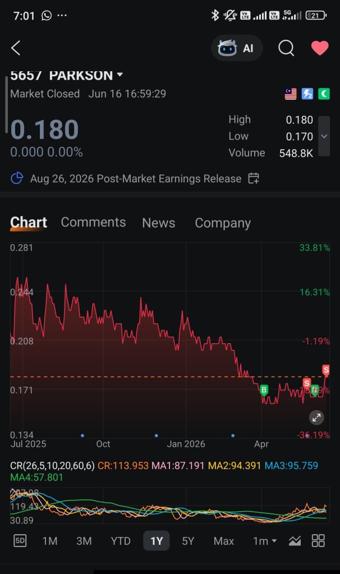Expand the PARKSON stock selector dropdown
Viewport: 340px width, 574px height.
(120, 75)
